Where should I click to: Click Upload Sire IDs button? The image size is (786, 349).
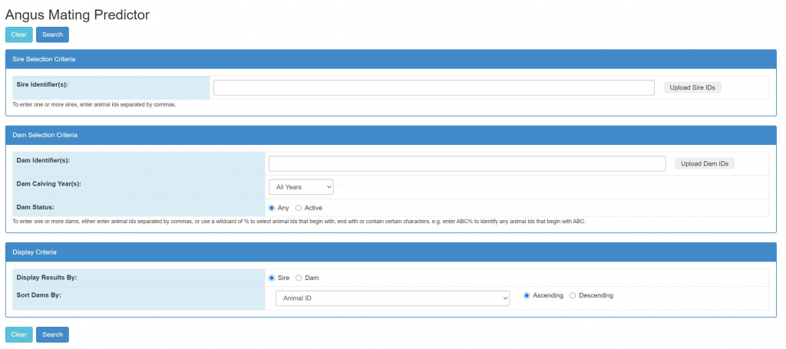pyautogui.click(x=692, y=87)
